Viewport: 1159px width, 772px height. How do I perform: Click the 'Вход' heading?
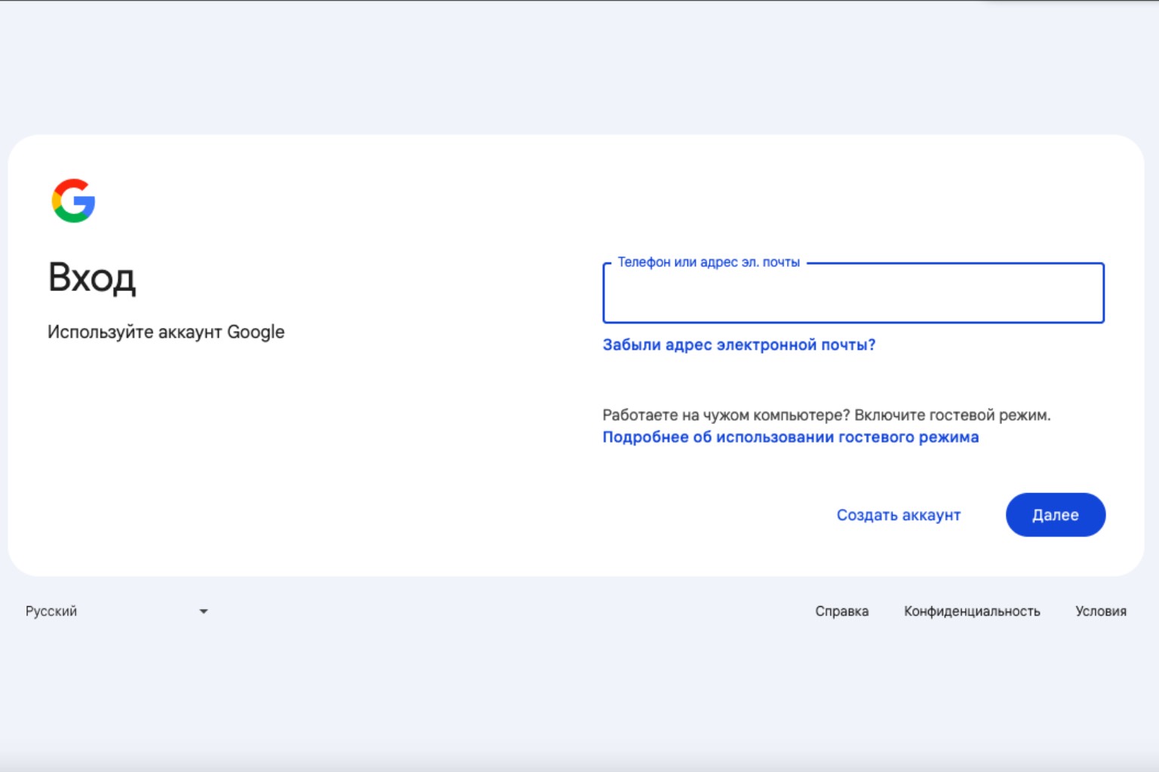coord(92,278)
